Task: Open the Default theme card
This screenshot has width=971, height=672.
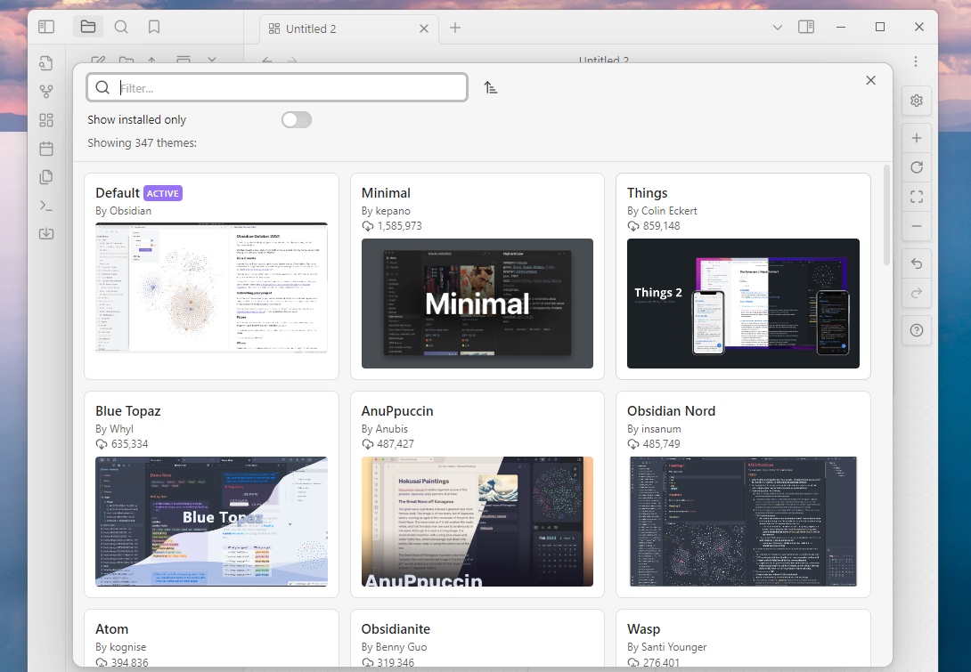Action: coord(211,276)
